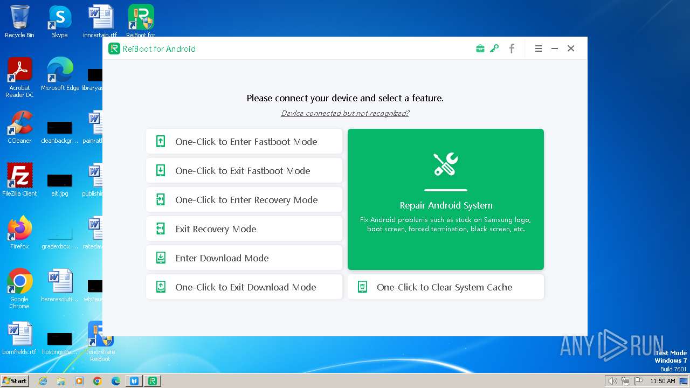
Task: Open Acrobat Reader DC desktop icon
Action: tap(19, 78)
